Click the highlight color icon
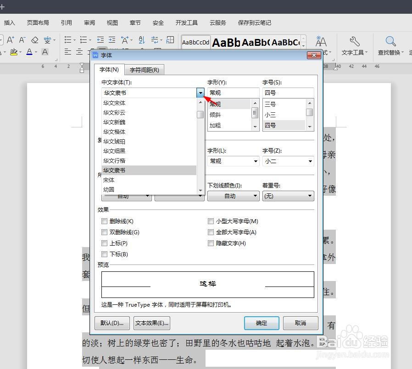 (14, 51)
